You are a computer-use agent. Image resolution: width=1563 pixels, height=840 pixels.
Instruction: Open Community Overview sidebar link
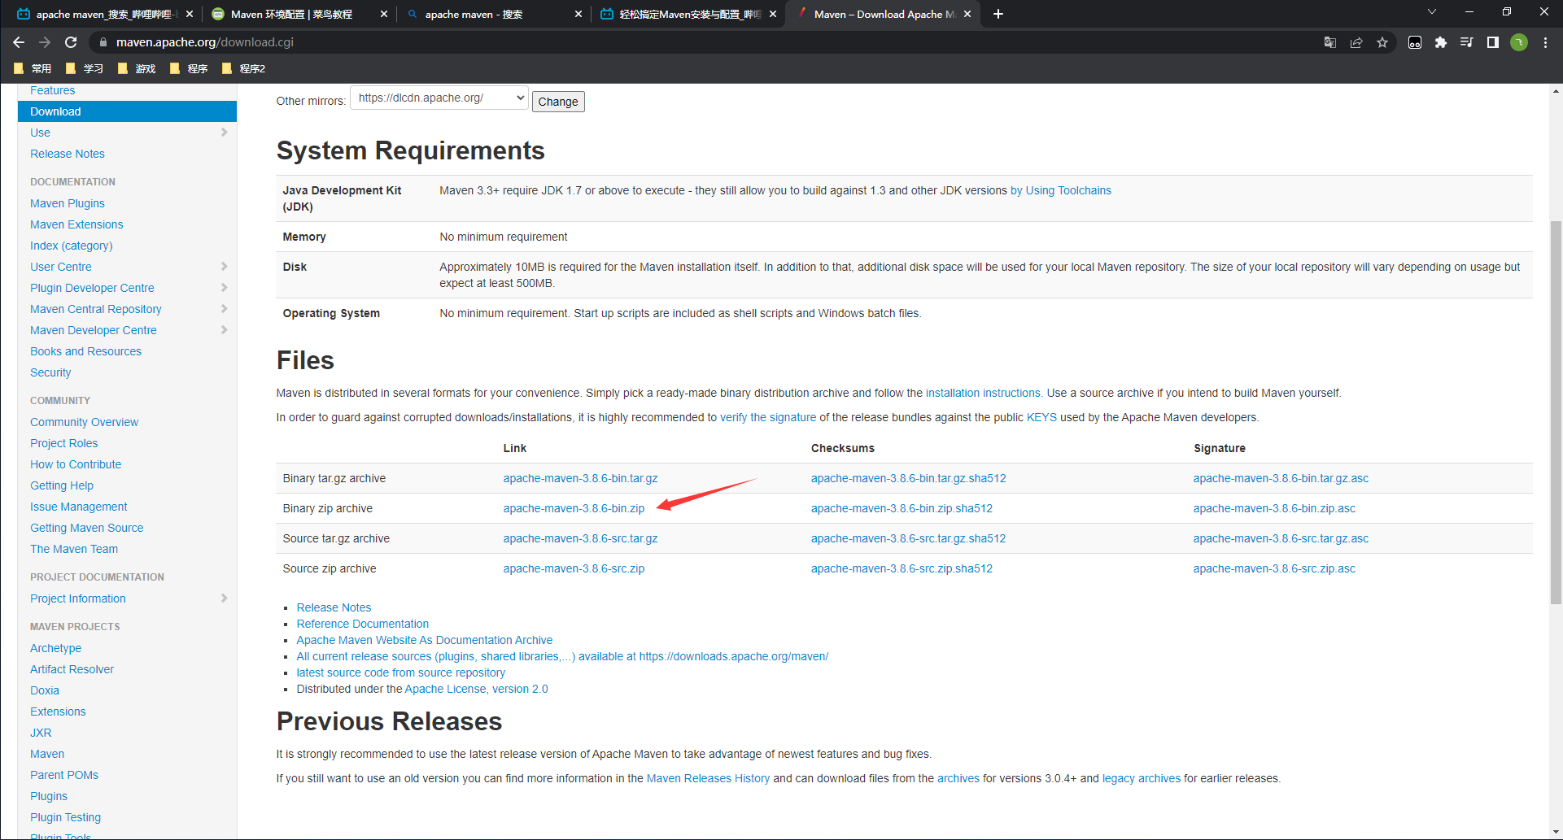(85, 422)
